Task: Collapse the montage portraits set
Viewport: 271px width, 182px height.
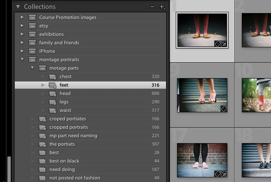Action: pos(22,60)
